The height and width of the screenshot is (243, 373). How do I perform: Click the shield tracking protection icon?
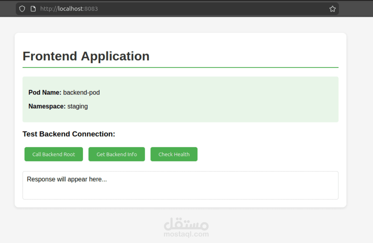click(x=22, y=9)
